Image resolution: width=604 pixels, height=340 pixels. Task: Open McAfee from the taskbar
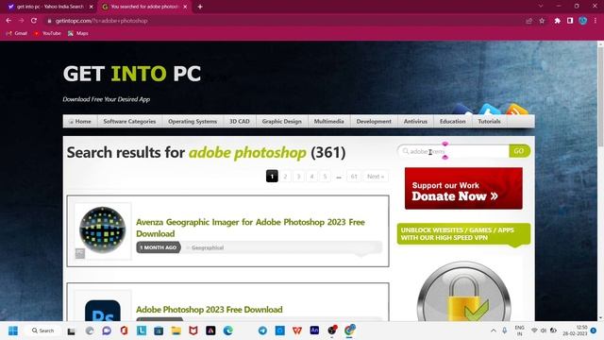193,331
